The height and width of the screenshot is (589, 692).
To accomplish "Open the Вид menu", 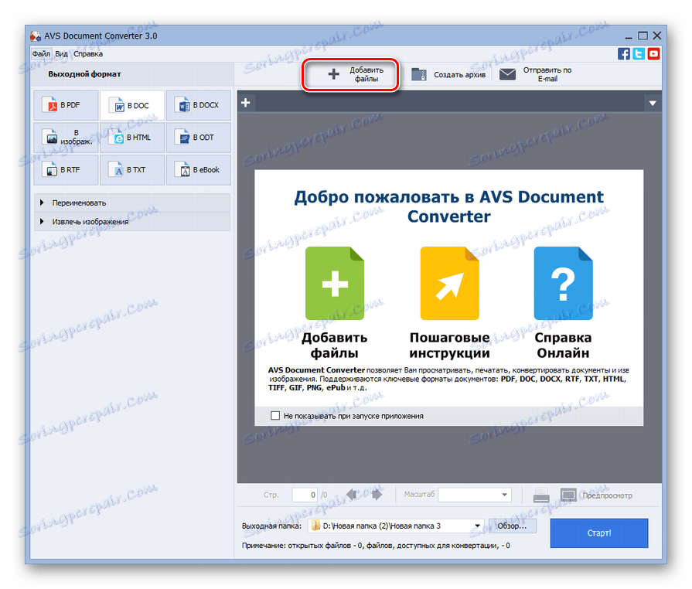I will (61, 54).
